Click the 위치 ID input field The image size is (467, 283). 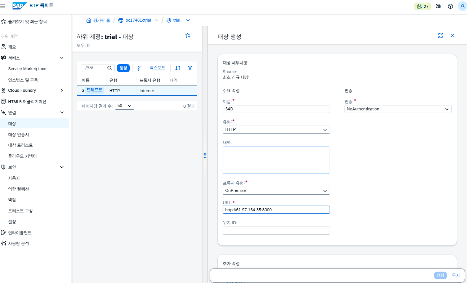[276, 230]
